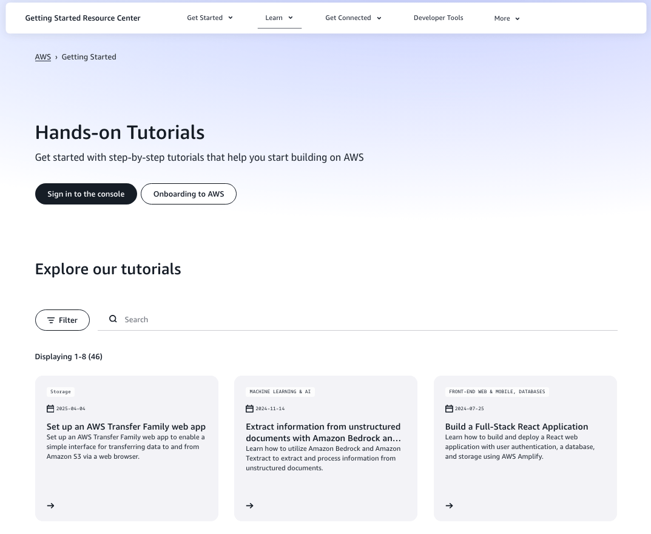This screenshot has width=651, height=534.
Task: Click the Explore our tutorials heading
Action: click(x=108, y=269)
